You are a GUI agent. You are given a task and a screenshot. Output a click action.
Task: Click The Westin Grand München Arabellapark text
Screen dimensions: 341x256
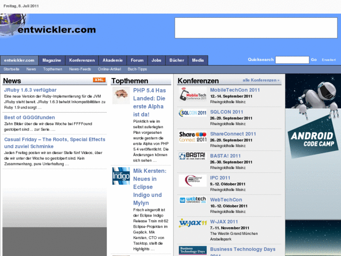pyautogui.click(x=234, y=236)
